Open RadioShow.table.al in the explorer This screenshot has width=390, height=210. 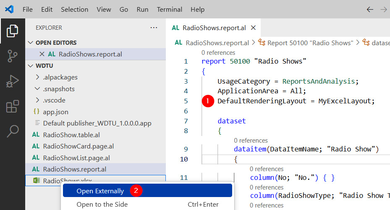(x=71, y=135)
